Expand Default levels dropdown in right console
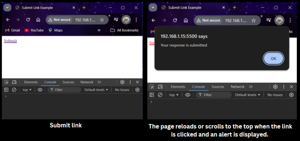The width and height of the screenshot is (300, 141). [248, 95]
